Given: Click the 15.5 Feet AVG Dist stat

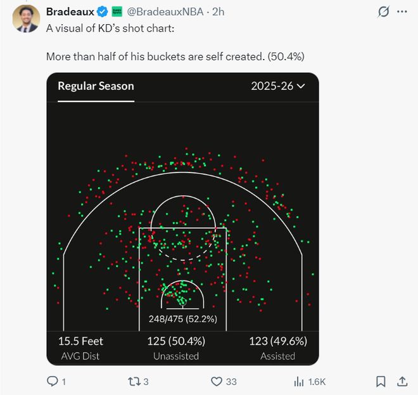Looking at the screenshot, I should (x=80, y=347).
